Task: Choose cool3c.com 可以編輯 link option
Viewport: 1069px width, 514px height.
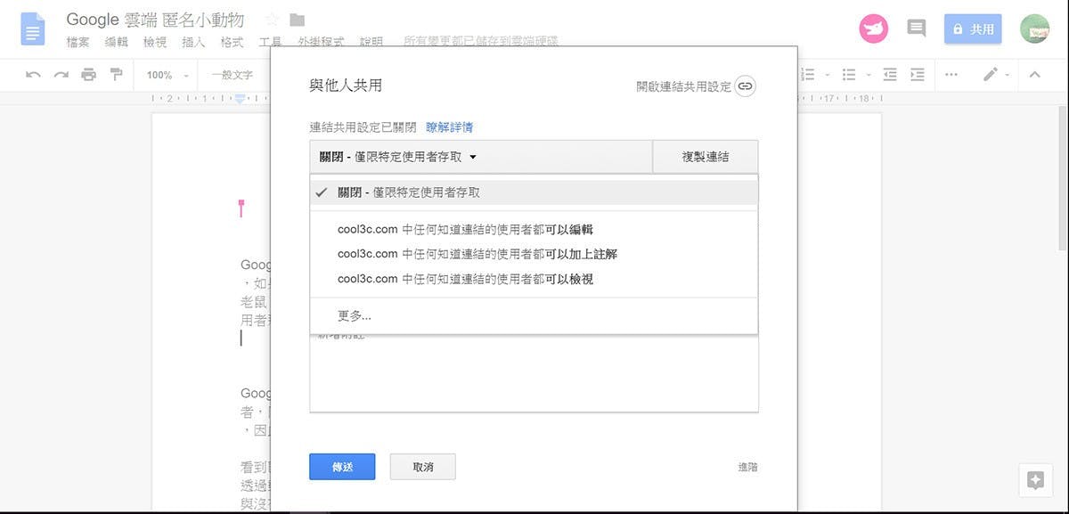Action: [x=534, y=229]
